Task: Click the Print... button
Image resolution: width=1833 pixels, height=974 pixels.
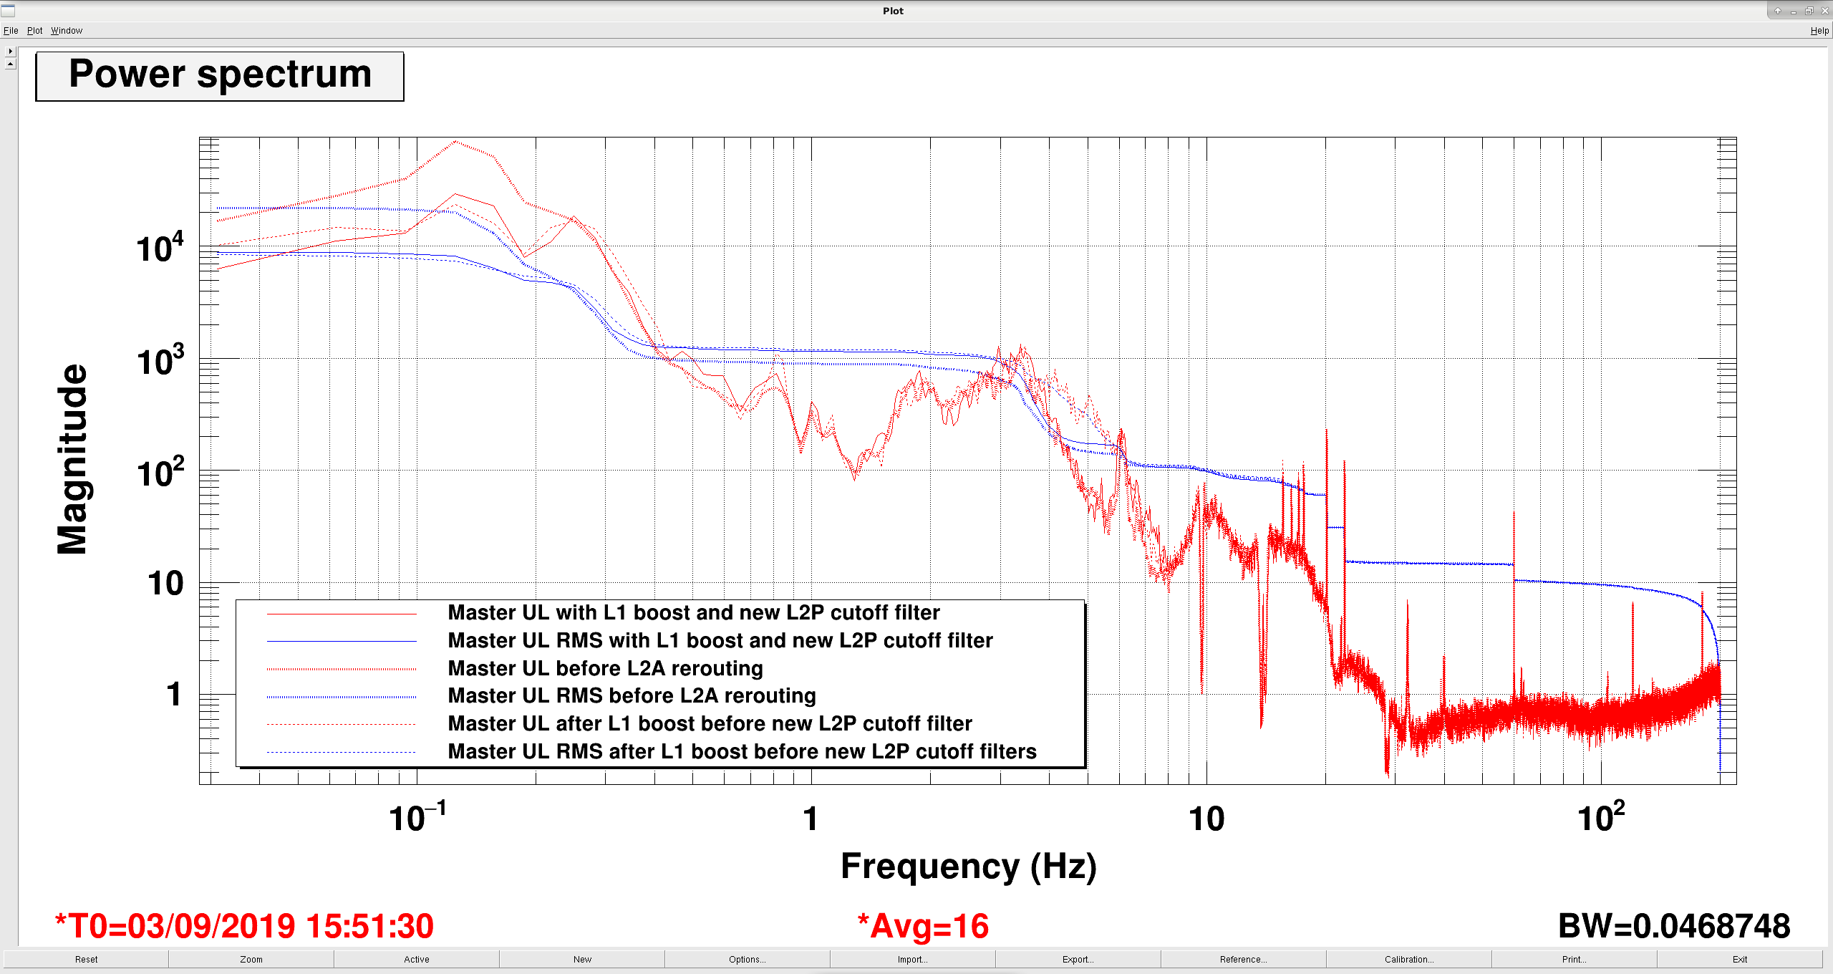Action: 1575,959
